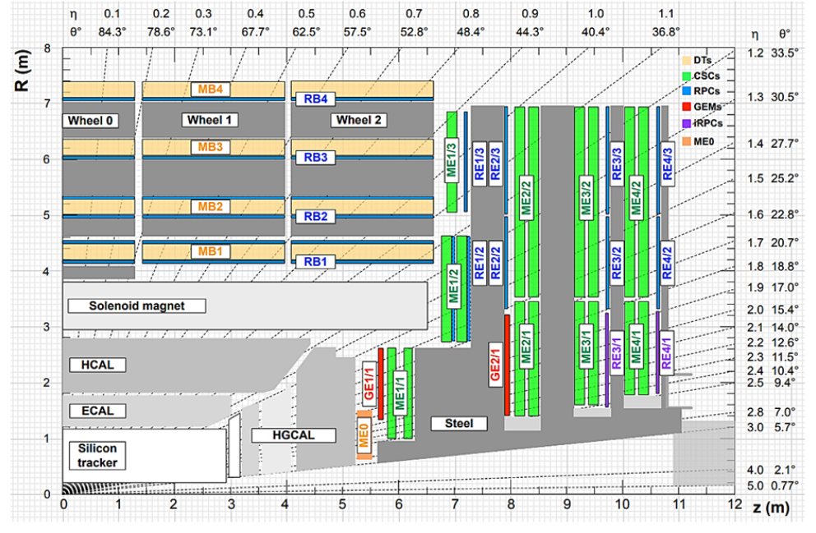This screenshot has height=533, width=816.
Task: Click the red GEMs legend swatch
Action: pyautogui.click(x=687, y=107)
